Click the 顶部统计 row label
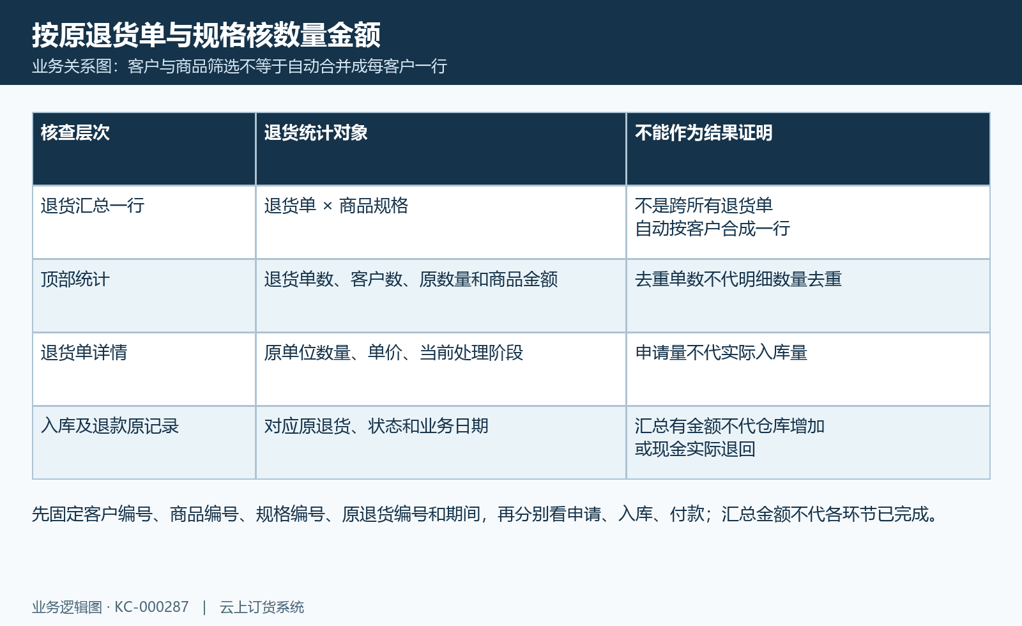The width and height of the screenshot is (1022, 626). (144, 296)
